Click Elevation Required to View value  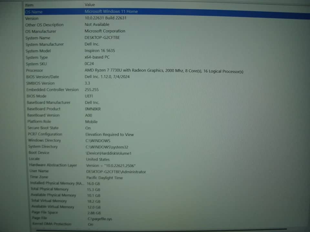click(109, 135)
